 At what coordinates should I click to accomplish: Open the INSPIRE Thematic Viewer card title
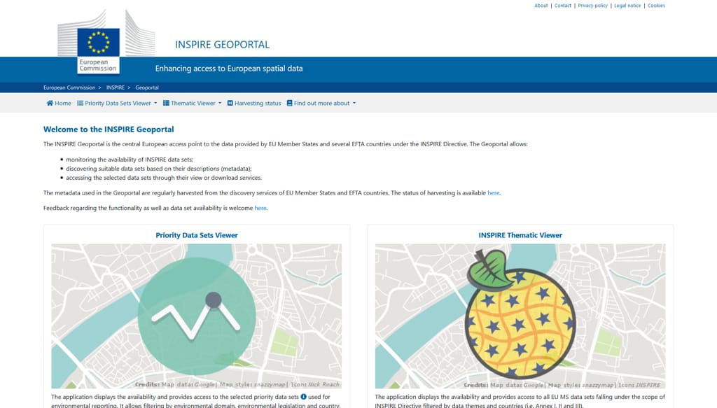[520, 235]
